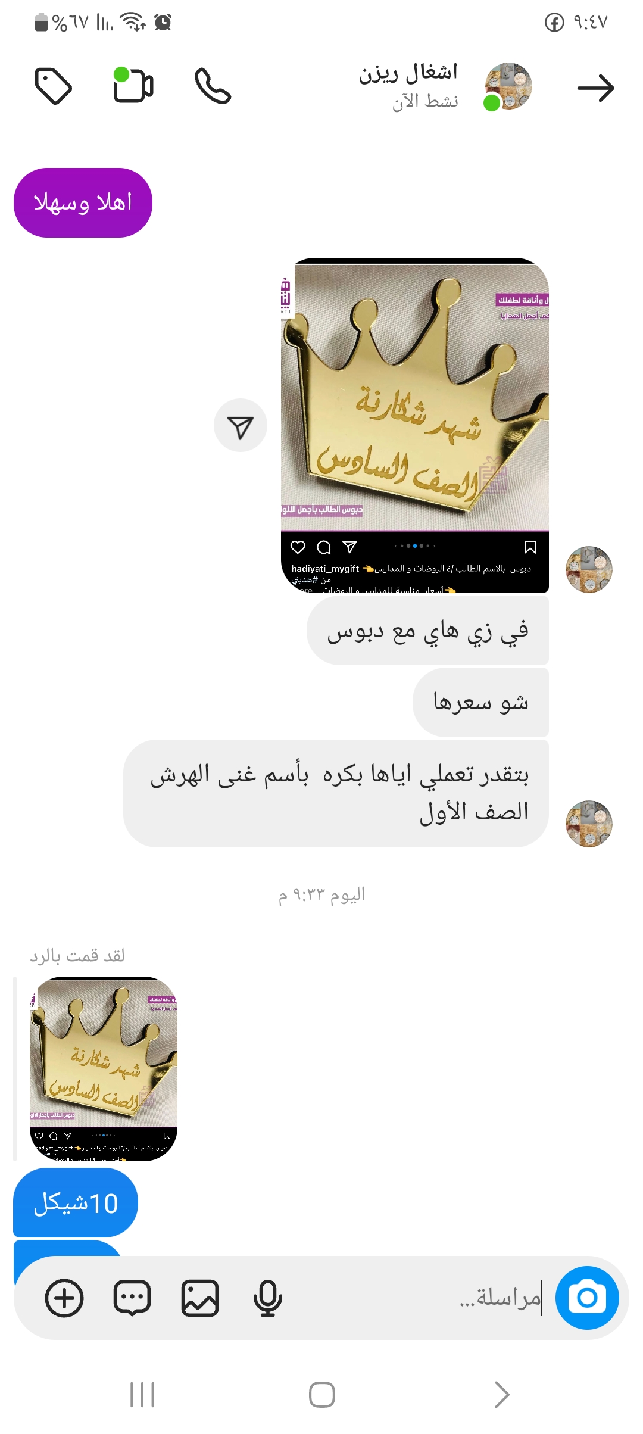This screenshot has width=643, height=1434.
Task: Open the shared hadiyati_mygift crown post
Action: tap(415, 425)
